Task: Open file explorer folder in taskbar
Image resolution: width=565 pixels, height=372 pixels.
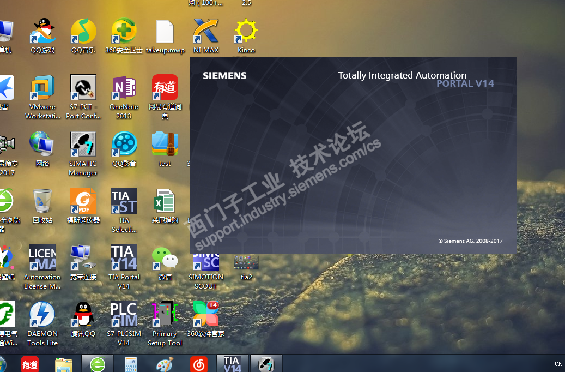Action: coord(64,364)
